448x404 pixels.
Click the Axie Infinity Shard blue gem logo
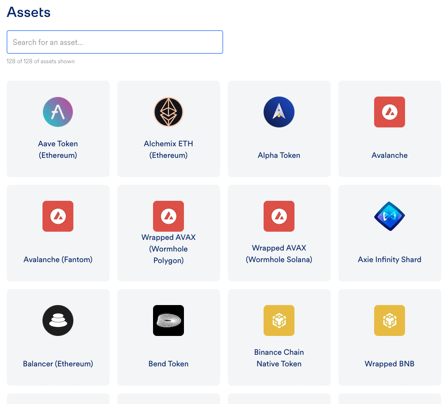coord(390,216)
